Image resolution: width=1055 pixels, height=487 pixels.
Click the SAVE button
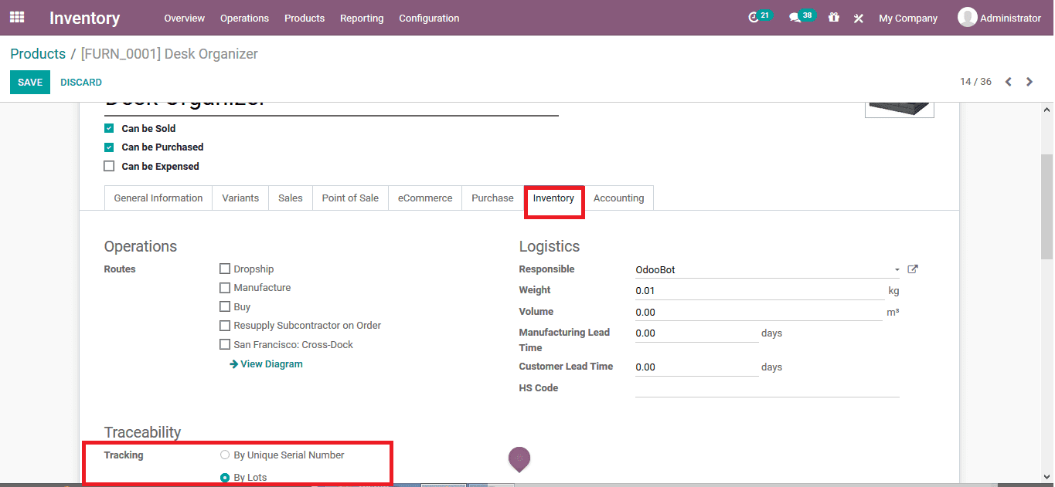[30, 83]
